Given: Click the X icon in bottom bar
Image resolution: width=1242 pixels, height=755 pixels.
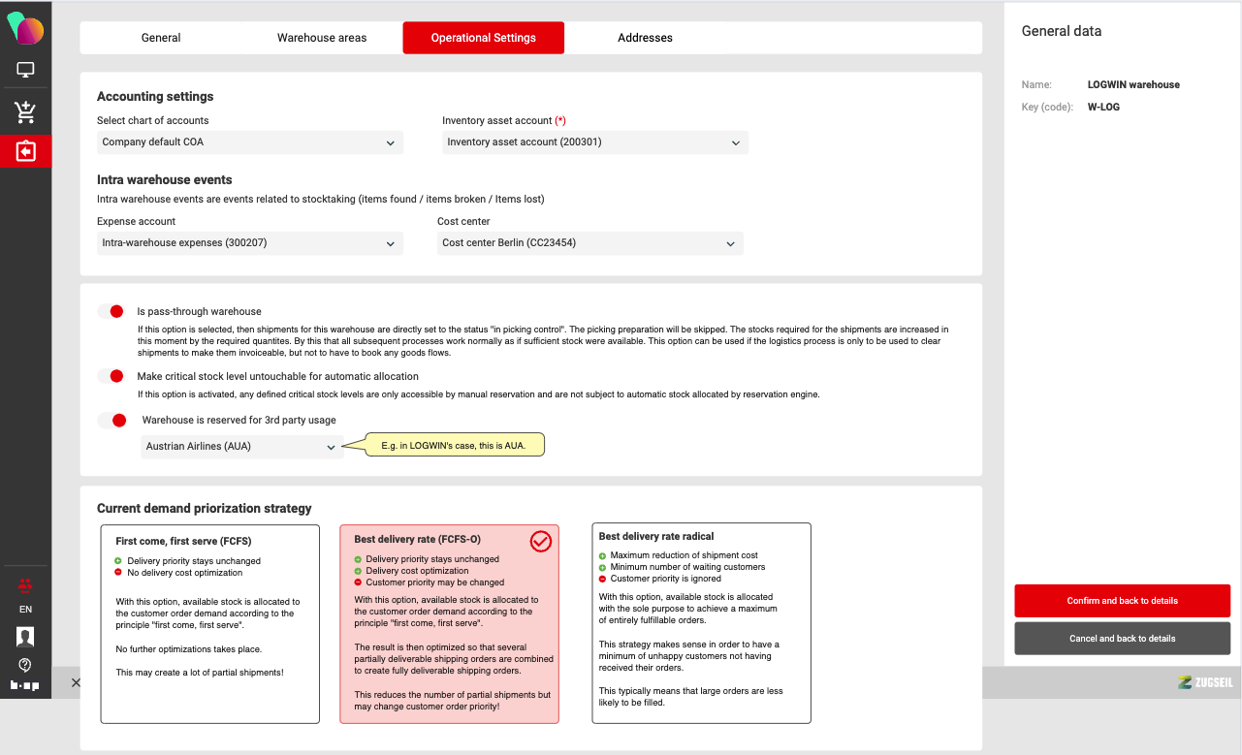Looking at the screenshot, I should [x=76, y=683].
